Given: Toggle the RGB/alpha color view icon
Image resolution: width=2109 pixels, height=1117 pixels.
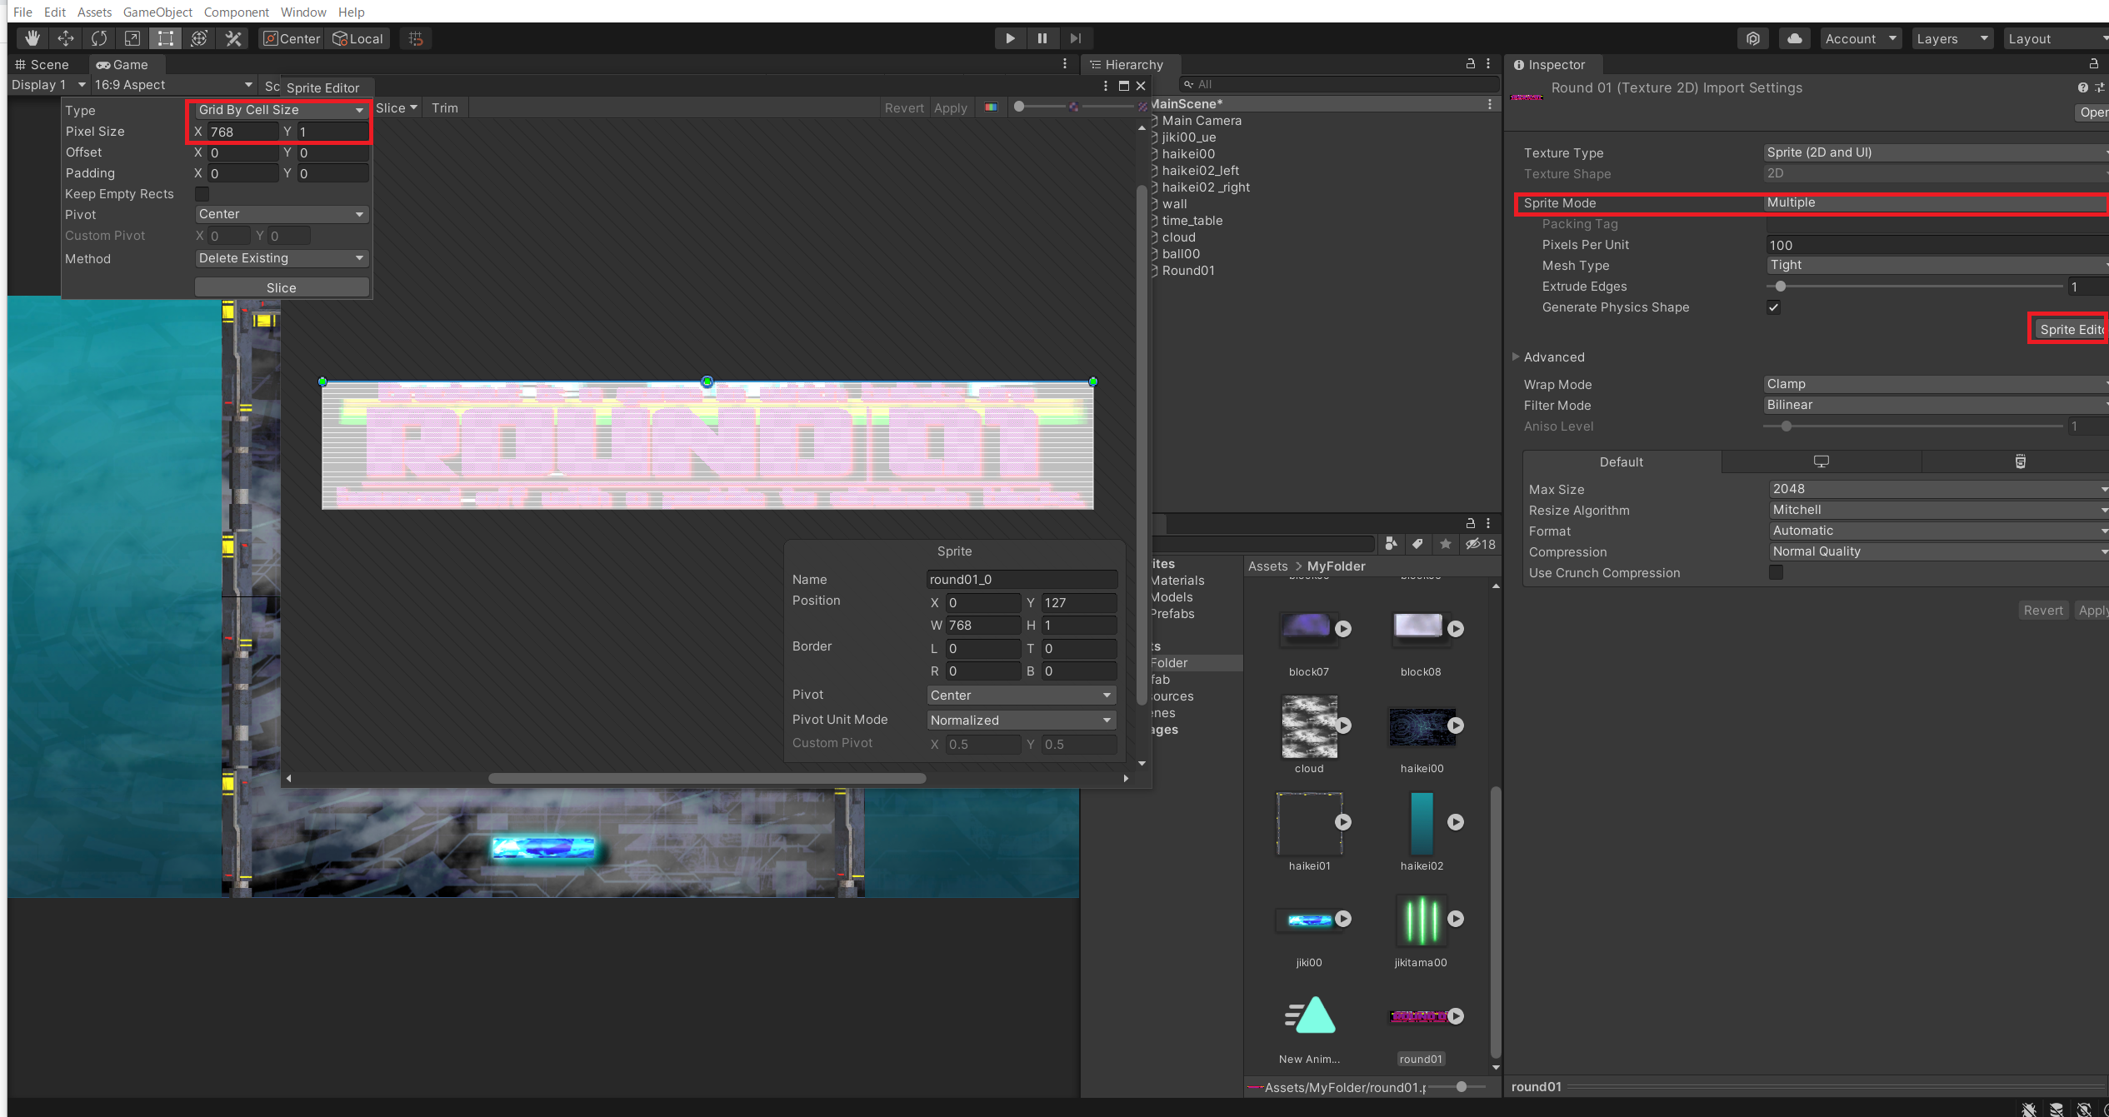Looking at the screenshot, I should click(x=991, y=107).
